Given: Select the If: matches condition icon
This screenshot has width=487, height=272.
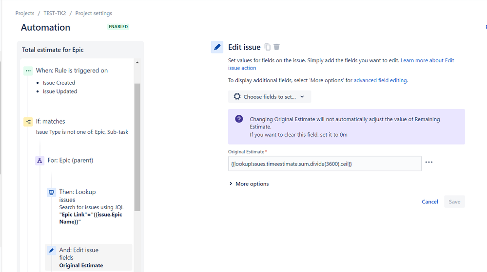Looking at the screenshot, I should 28,122.
